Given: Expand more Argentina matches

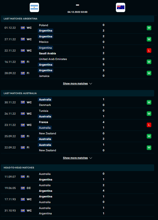Looking at the screenshot, I should click(x=75, y=84).
